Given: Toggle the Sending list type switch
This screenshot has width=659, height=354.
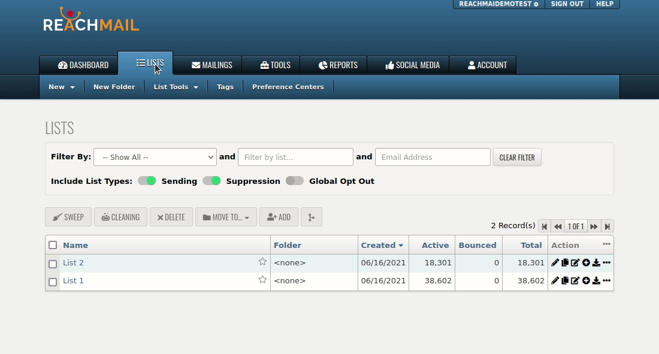Looking at the screenshot, I should pos(147,181).
